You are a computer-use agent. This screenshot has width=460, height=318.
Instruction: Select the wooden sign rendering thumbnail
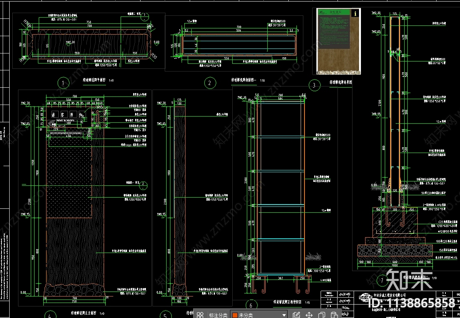click(334, 41)
